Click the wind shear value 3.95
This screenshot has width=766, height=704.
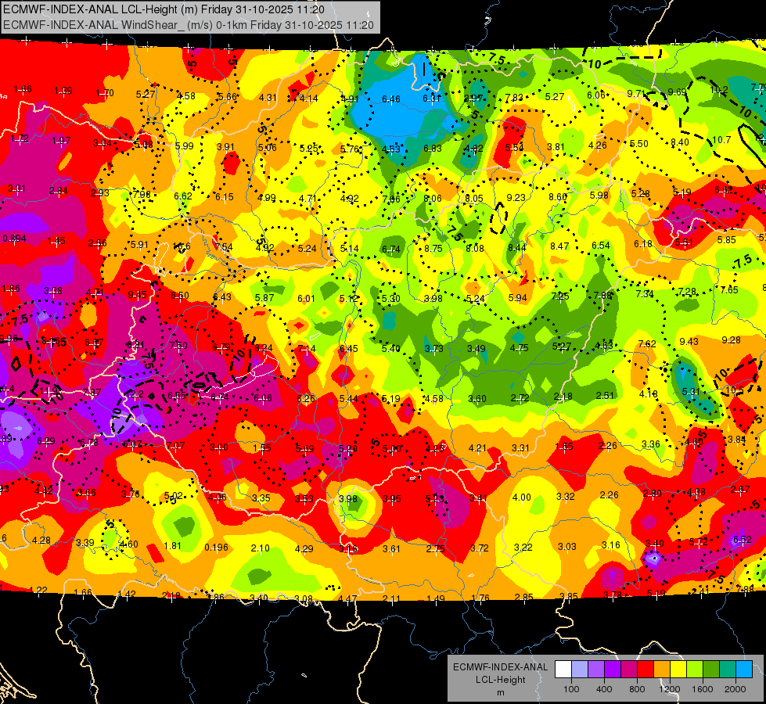tap(392, 499)
